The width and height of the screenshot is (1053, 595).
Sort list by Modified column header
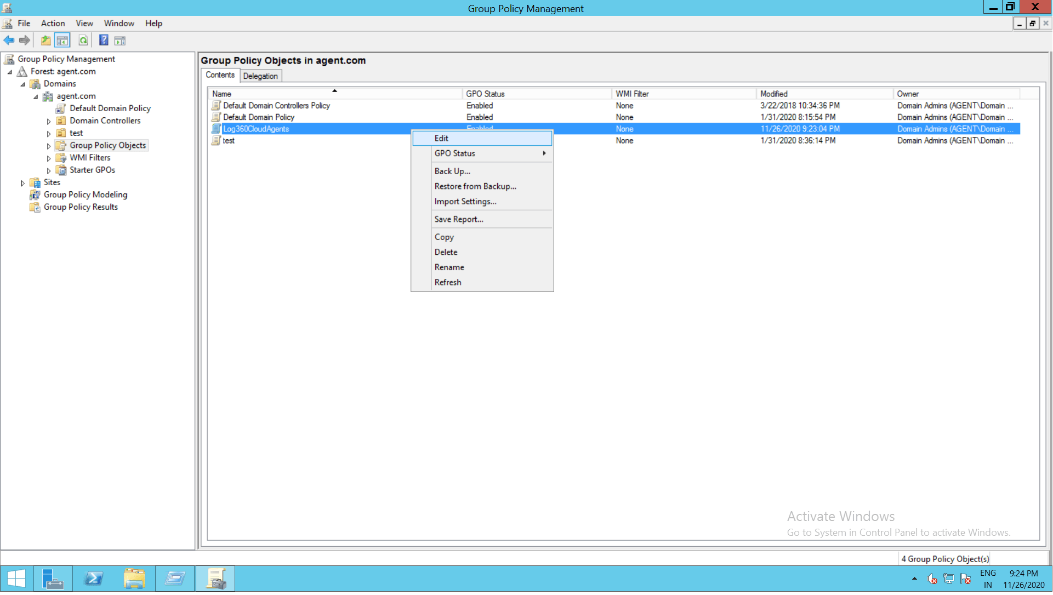click(773, 94)
